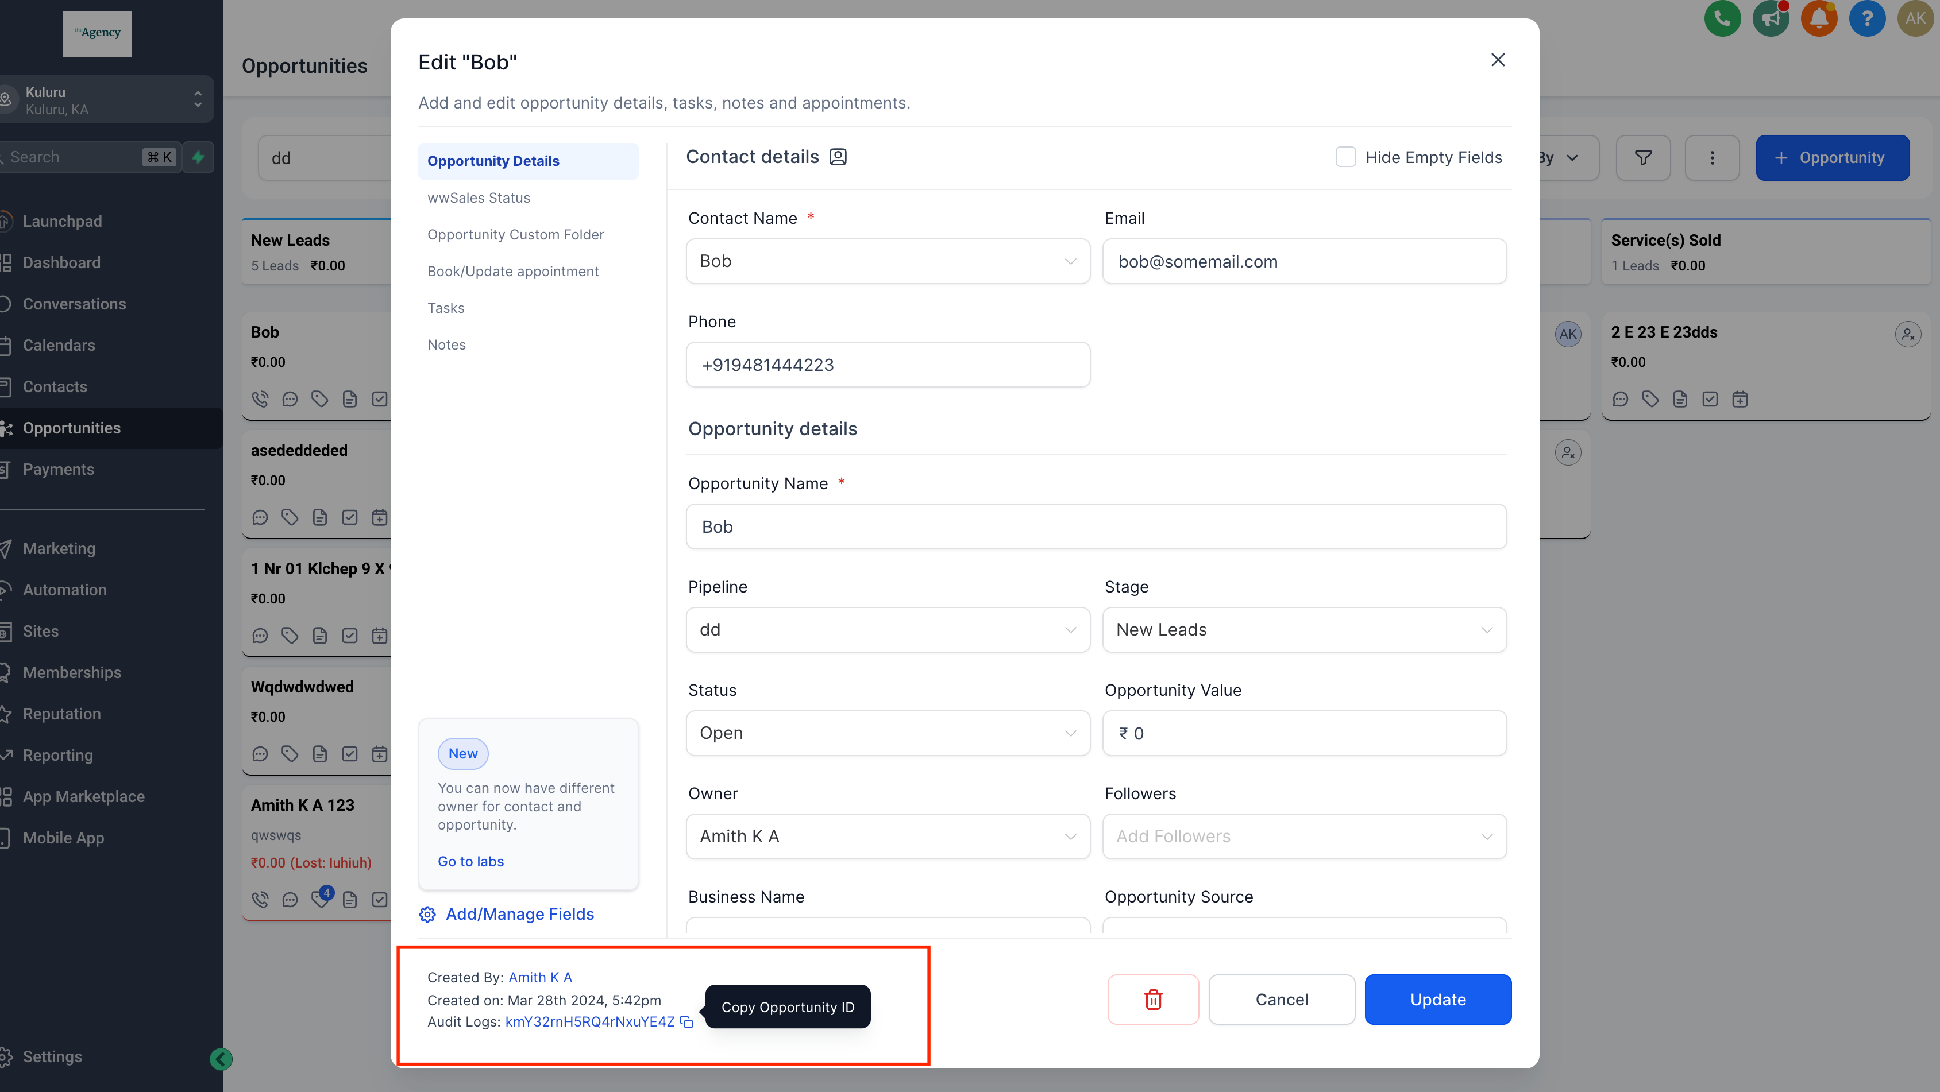Click the green phone dialer icon
The height and width of the screenshot is (1092, 1940).
[x=1722, y=18]
